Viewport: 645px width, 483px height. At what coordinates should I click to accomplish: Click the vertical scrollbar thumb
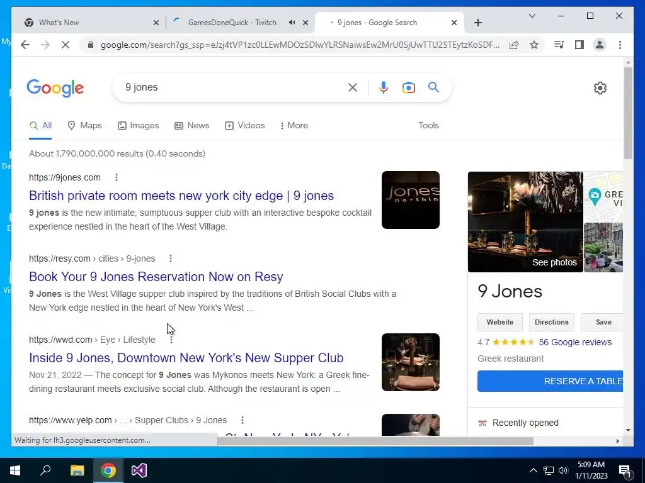628,113
